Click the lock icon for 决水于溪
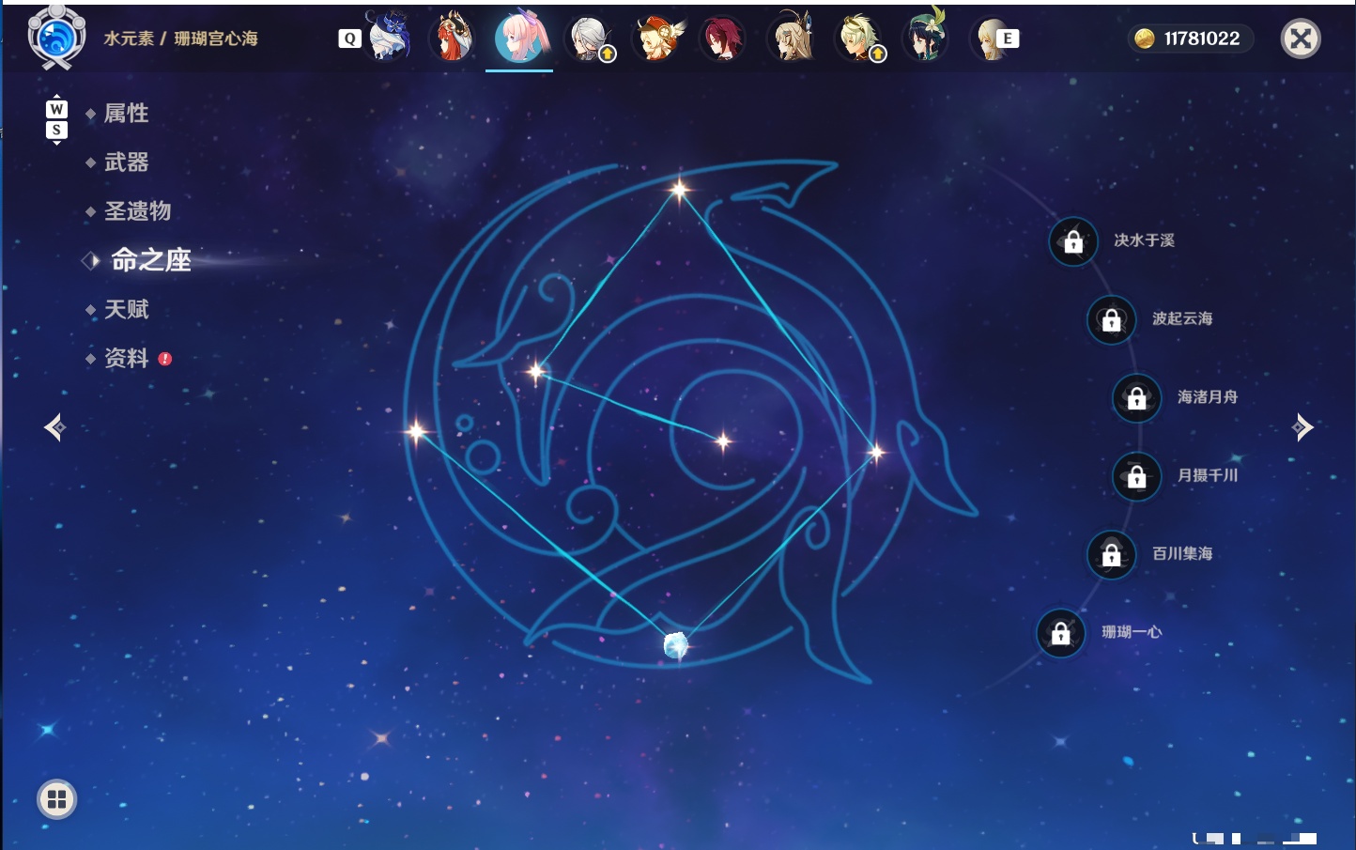Image resolution: width=1356 pixels, height=850 pixels. point(1073,241)
